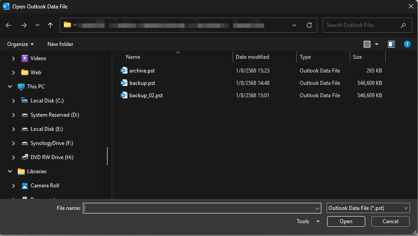Expand the Local Disk (C:) tree node

click(13, 101)
